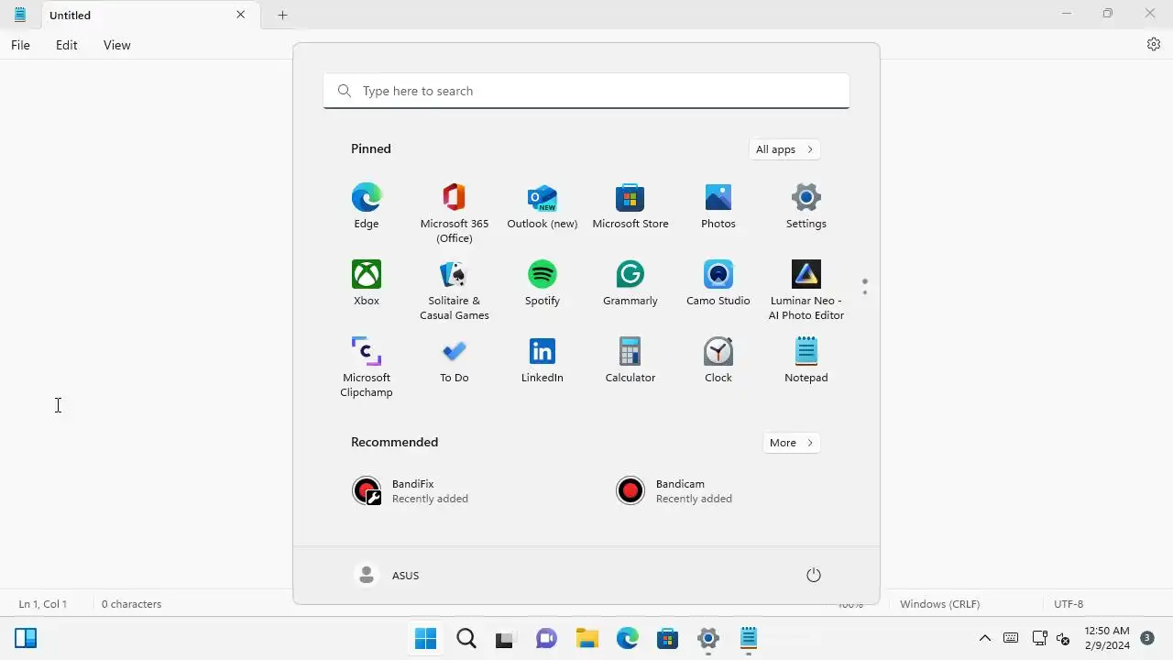
Task: Open Settings from the pinned apps
Action: (x=806, y=207)
